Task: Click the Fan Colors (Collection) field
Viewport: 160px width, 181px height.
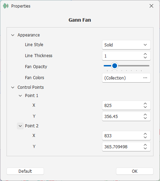Action: pyautogui.click(x=126, y=78)
